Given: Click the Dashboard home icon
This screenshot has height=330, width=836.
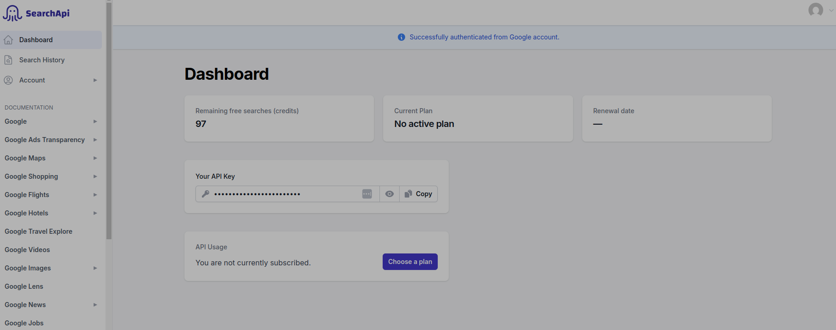Looking at the screenshot, I should [x=8, y=40].
